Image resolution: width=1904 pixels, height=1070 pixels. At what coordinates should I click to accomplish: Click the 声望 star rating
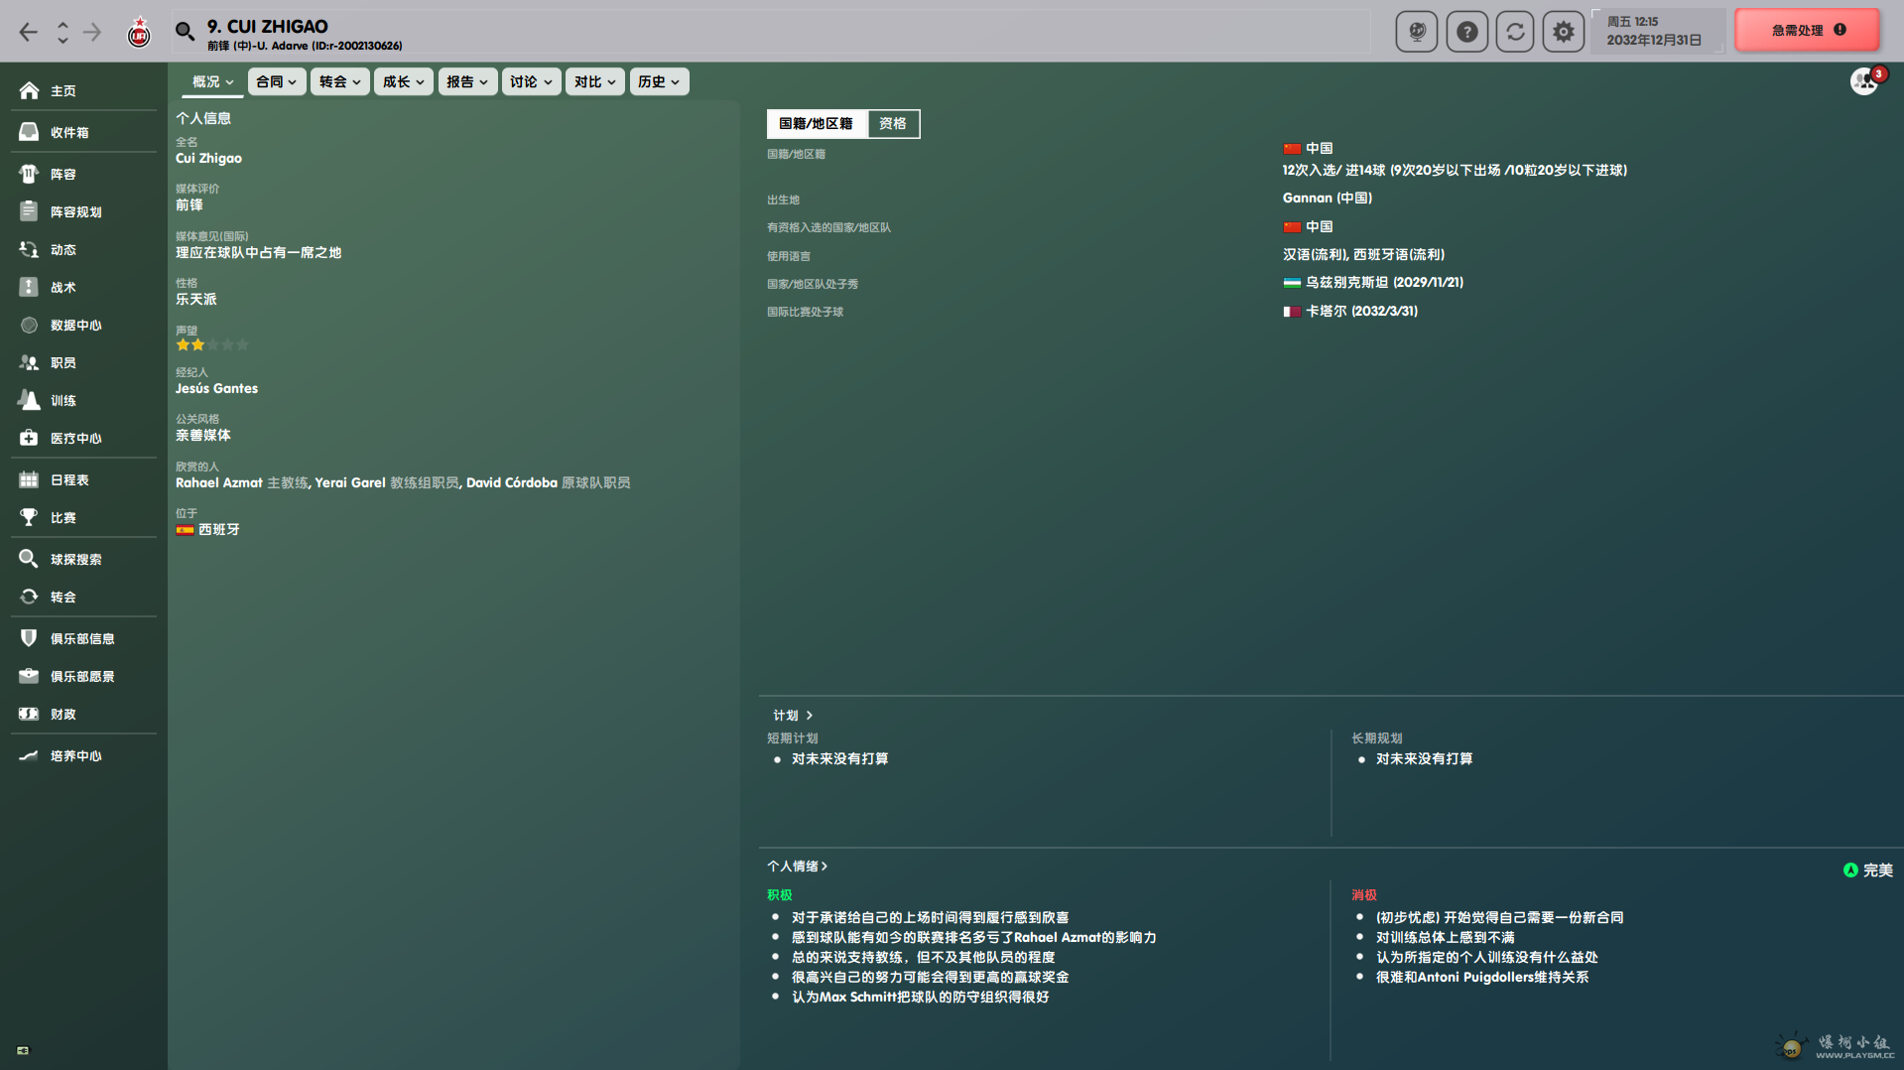point(211,344)
